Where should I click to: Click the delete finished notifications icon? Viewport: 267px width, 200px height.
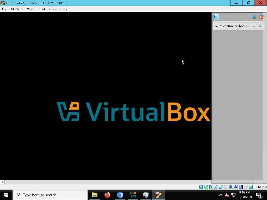[261, 17]
